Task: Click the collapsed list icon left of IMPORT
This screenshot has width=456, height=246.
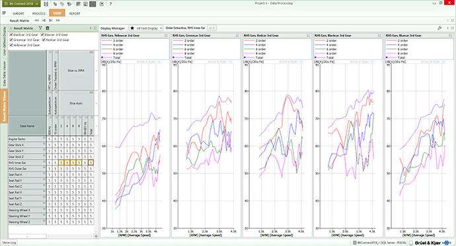Action: (4, 13)
